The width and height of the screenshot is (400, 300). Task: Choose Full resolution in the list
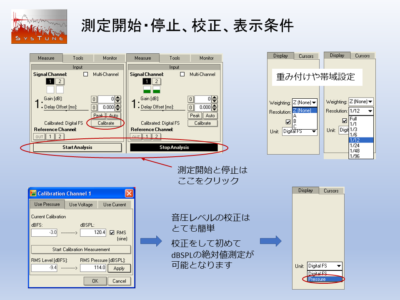pyautogui.click(x=361, y=119)
